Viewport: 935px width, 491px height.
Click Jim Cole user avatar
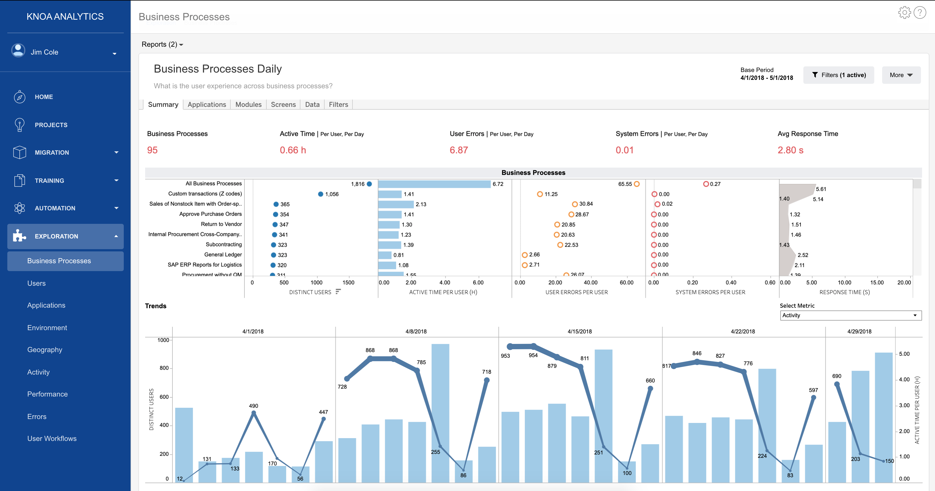18,51
